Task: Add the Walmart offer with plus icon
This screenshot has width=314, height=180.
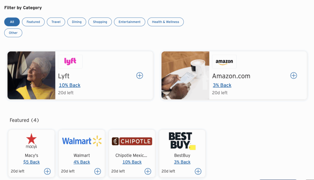Action: [98, 171]
